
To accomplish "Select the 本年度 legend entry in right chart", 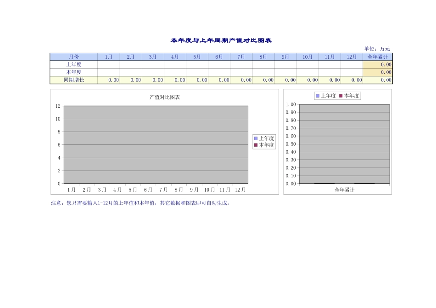I will (351, 96).
